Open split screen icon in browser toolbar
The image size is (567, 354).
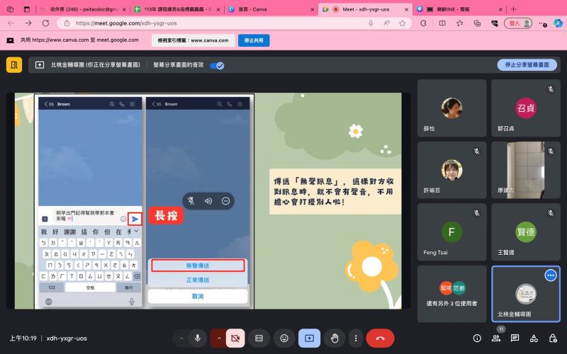click(x=442, y=23)
